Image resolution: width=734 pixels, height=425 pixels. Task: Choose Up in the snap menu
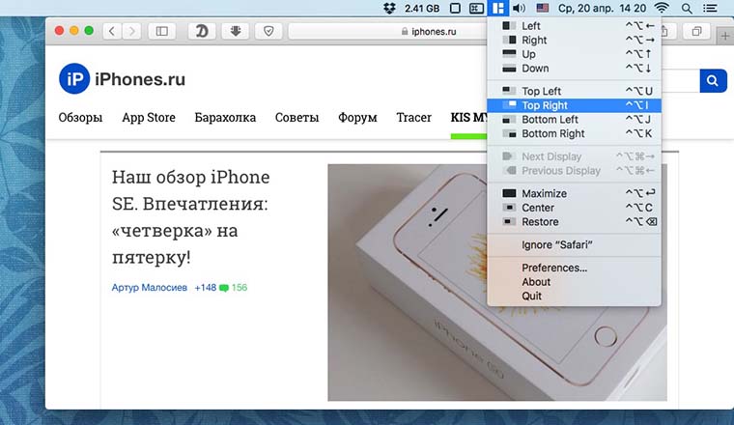(x=574, y=54)
